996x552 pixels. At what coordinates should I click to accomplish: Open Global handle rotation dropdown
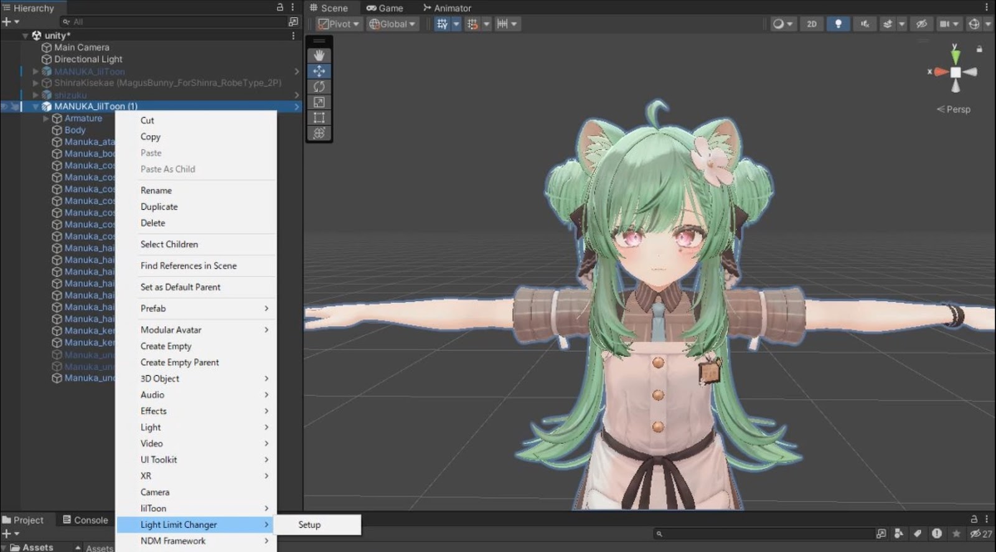pos(392,24)
